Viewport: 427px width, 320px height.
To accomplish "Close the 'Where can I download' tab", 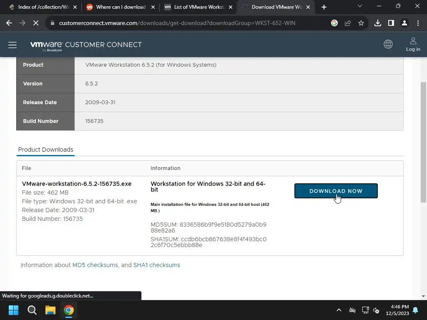I will pyautogui.click(x=153, y=7).
